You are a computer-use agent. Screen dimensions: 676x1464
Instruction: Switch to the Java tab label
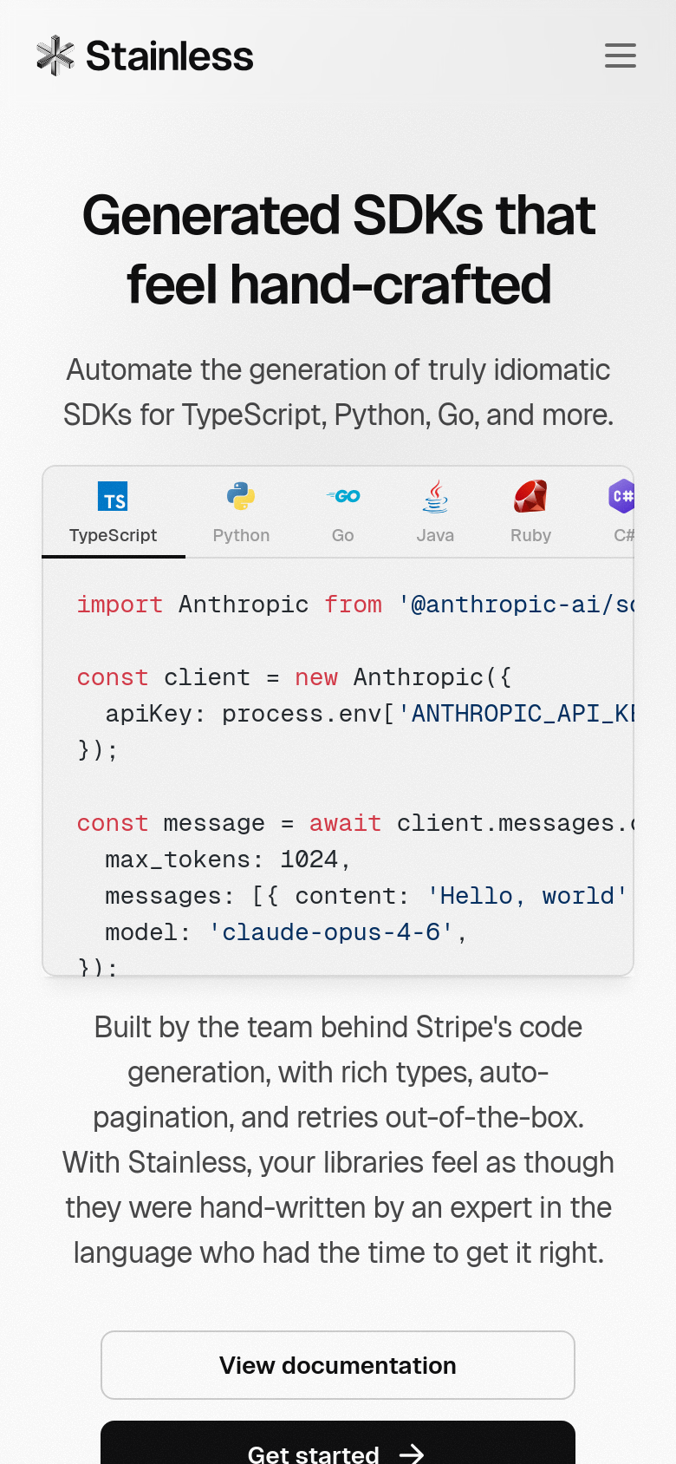(435, 535)
